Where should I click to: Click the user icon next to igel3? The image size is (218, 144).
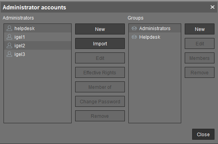9,54
